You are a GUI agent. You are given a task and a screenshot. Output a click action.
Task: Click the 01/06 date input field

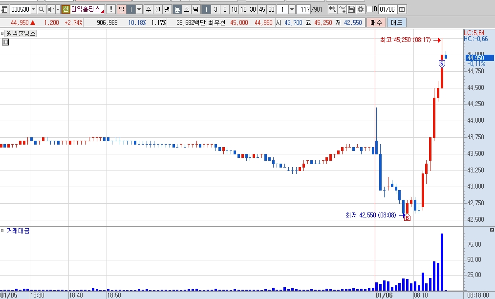pos(387,9)
